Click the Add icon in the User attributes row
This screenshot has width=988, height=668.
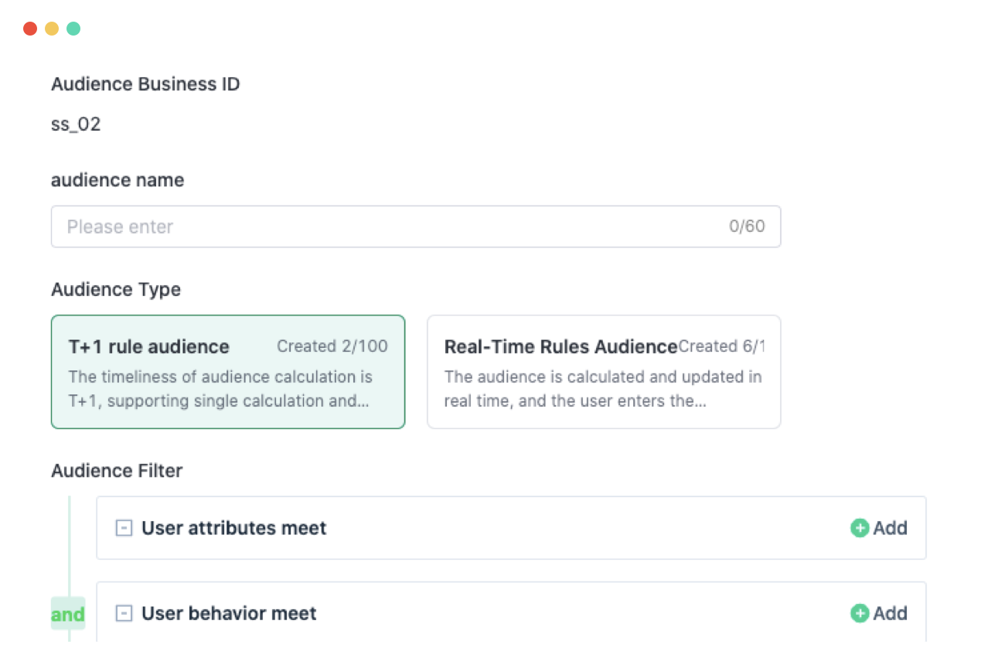(880, 528)
